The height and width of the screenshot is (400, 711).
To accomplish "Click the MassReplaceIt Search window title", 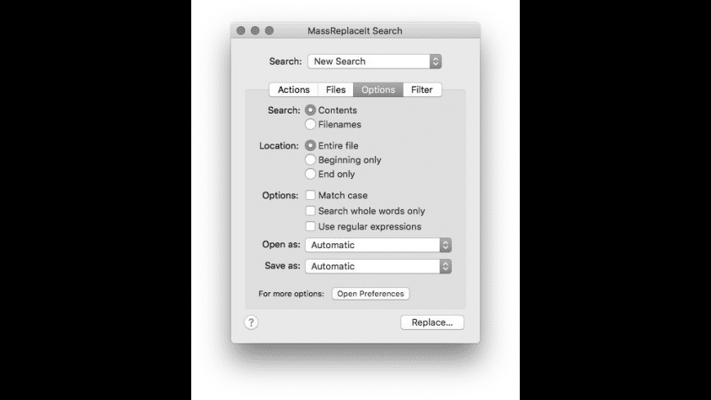I will [355, 31].
